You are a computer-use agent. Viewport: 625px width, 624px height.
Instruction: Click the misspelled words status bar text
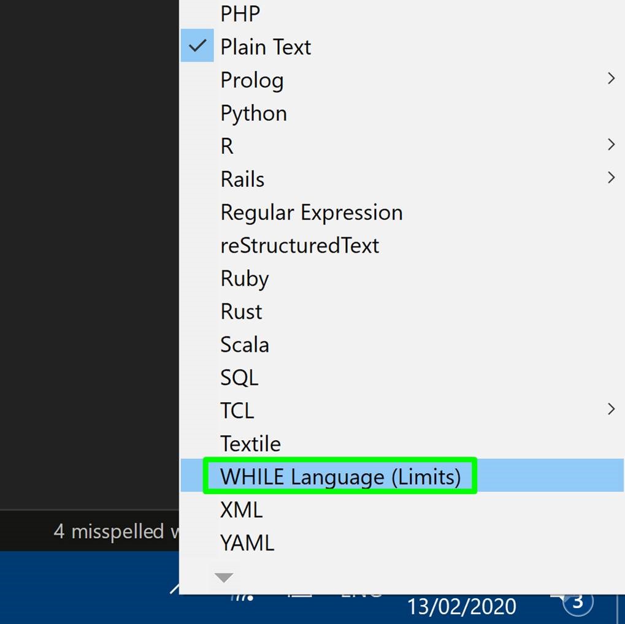click(116, 531)
